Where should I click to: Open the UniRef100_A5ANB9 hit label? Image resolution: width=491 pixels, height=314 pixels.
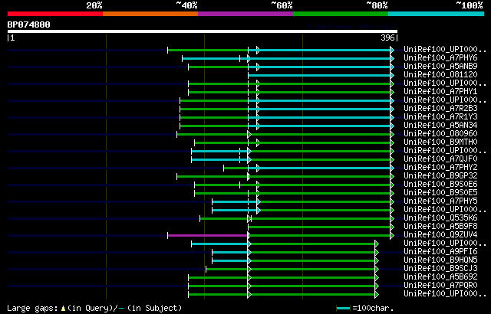pos(440,66)
